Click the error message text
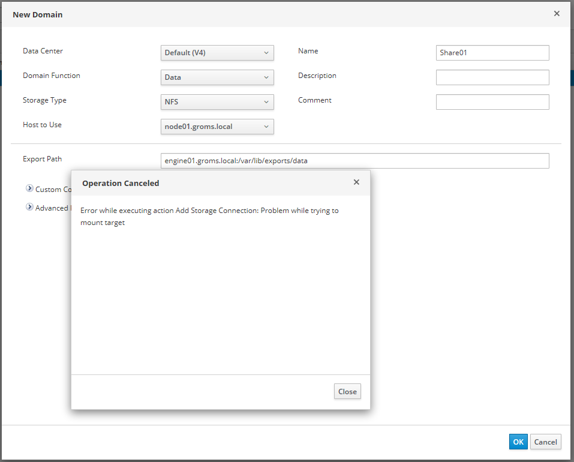574x462 pixels. [209, 217]
